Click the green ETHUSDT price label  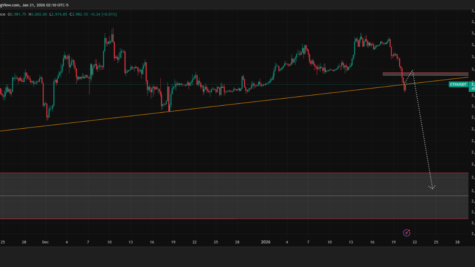458,85
